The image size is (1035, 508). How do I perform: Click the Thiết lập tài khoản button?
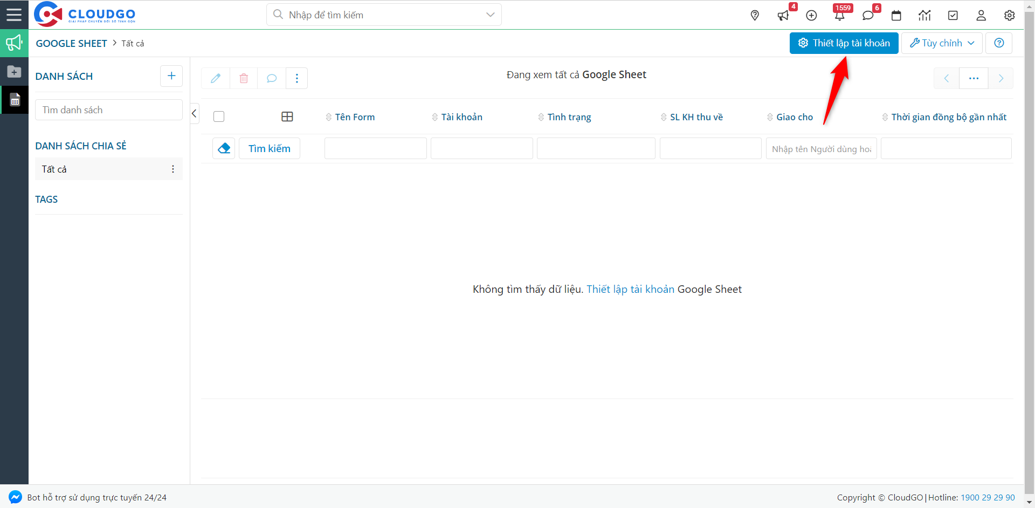pyautogui.click(x=844, y=43)
